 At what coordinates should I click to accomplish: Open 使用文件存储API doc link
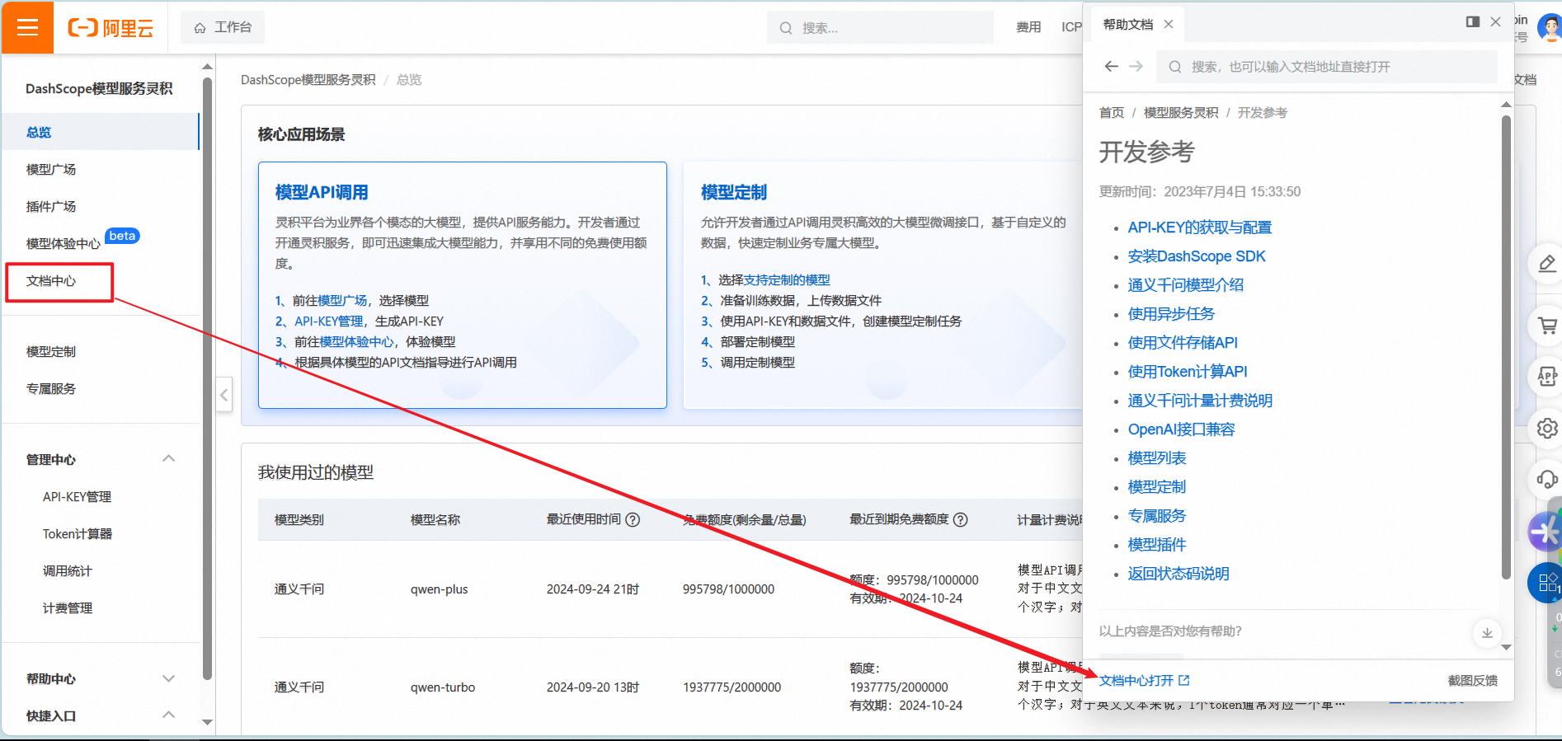pyautogui.click(x=1183, y=343)
